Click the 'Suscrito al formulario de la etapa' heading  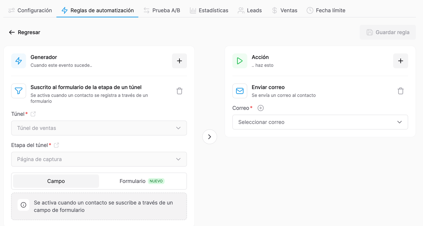pyautogui.click(x=86, y=87)
